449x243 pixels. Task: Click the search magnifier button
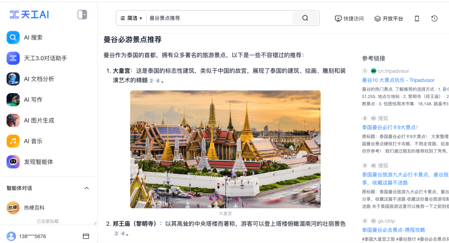pyautogui.click(x=305, y=18)
